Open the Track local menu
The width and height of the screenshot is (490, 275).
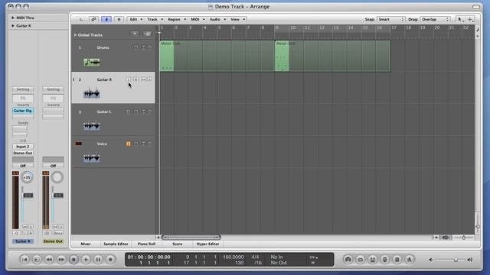[155, 19]
